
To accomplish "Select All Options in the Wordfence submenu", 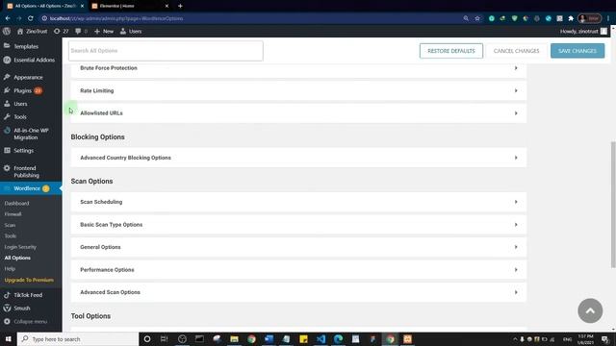I will click(x=17, y=259).
